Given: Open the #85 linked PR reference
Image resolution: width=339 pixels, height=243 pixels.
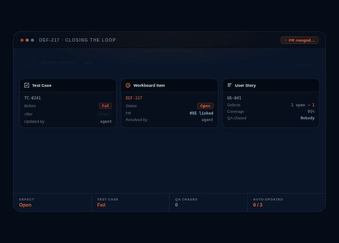Looking at the screenshot, I should pos(201,113).
